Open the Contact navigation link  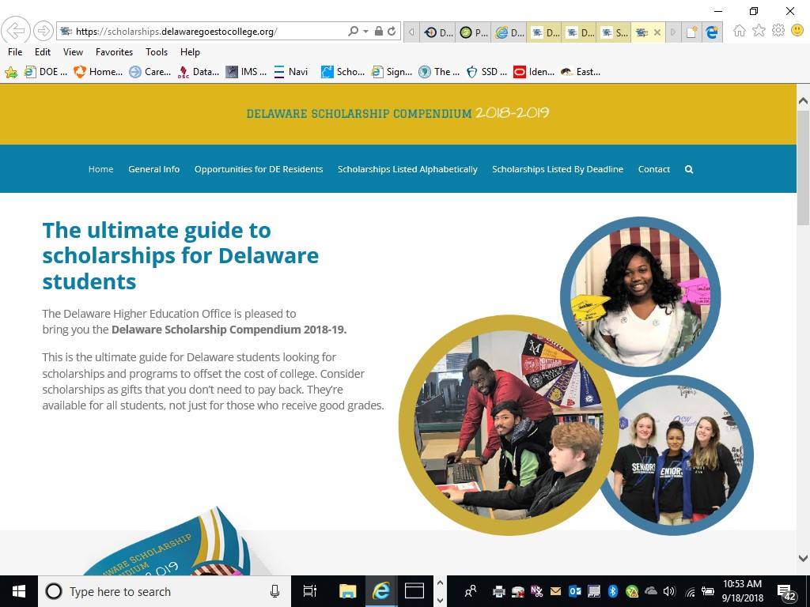[654, 169]
